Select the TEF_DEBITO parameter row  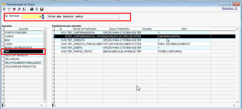point(145,48)
